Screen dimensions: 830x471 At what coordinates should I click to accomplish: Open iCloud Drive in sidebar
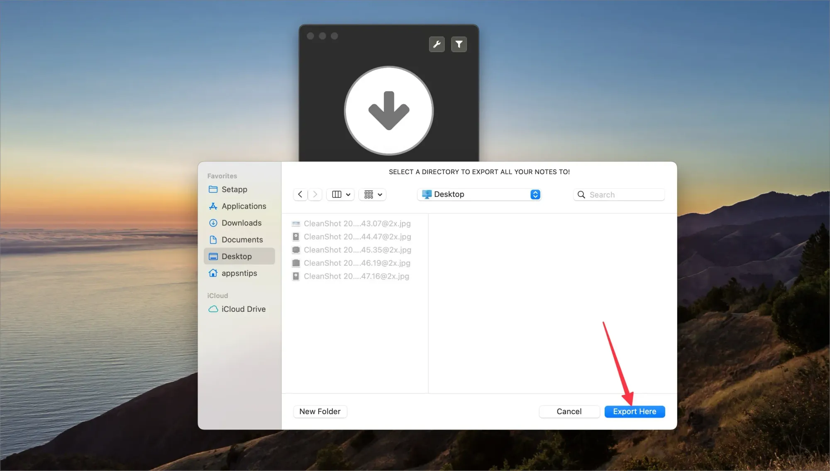coord(243,309)
